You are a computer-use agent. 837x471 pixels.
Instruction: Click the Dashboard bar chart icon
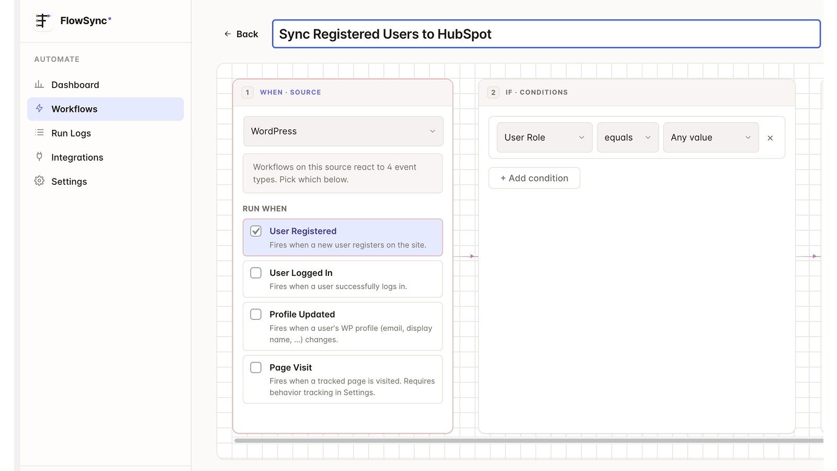pos(39,84)
